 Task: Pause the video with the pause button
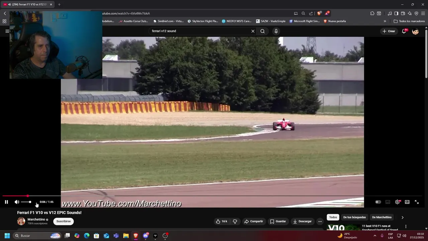click(6, 202)
